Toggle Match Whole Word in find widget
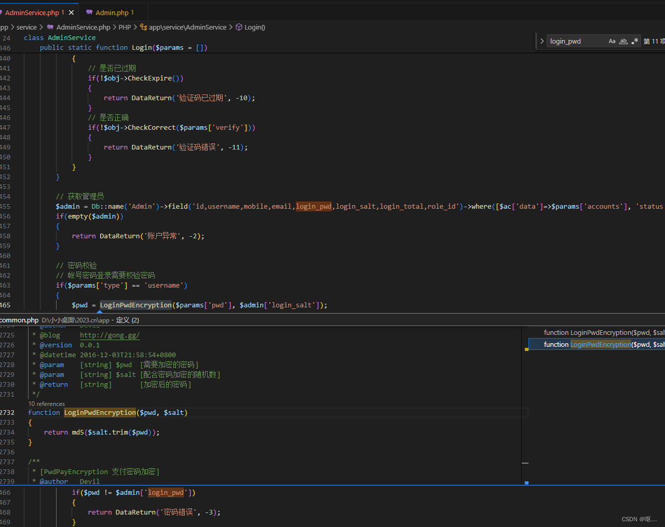Image resolution: width=665 pixels, height=527 pixels. (x=623, y=41)
